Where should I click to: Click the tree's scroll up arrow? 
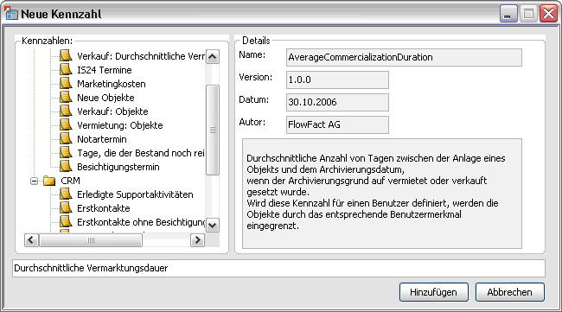coord(213,56)
